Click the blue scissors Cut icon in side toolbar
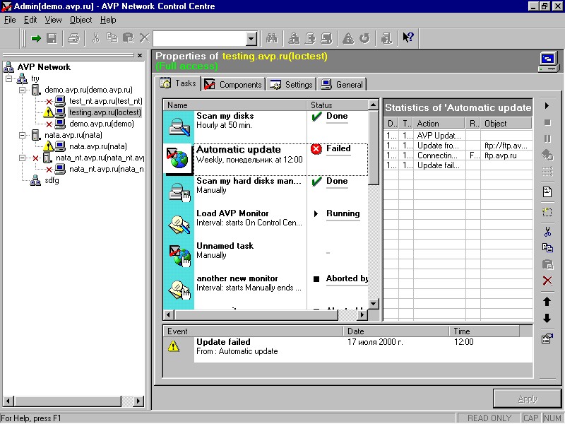Screen dimensions: 565x424 [x=547, y=232]
